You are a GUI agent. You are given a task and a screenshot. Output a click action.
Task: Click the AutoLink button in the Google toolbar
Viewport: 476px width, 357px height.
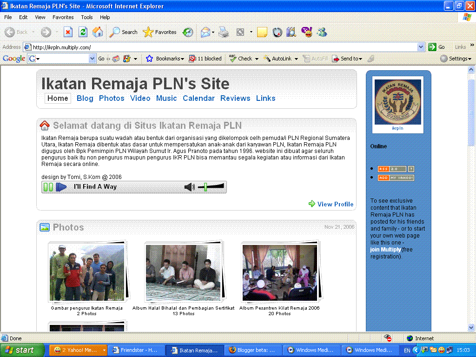[x=278, y=59]
